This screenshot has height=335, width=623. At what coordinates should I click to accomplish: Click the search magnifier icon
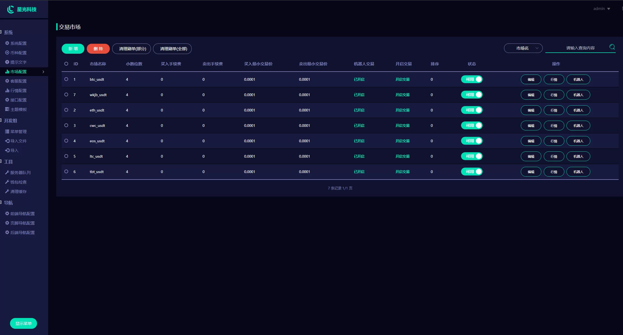coord(612,47)
